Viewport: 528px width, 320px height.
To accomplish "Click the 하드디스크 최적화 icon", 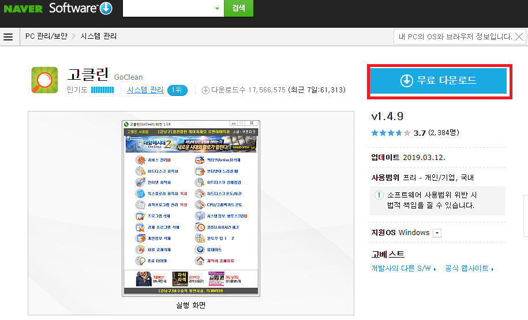I will click(x=140, y=171).
